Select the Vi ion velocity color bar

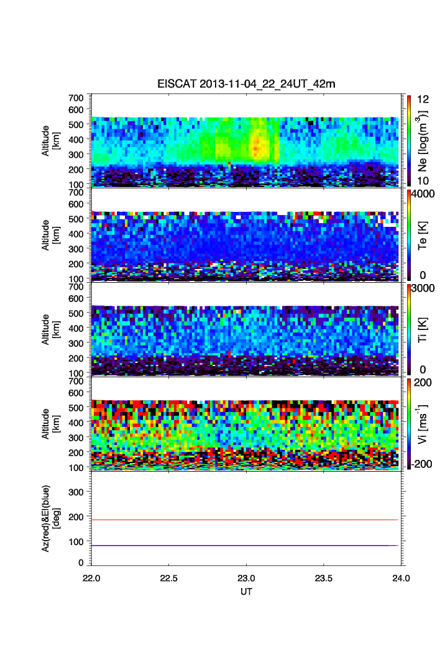(408, 423)
